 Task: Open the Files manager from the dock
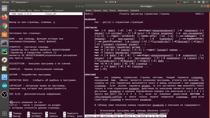click(x=4, y=9)
